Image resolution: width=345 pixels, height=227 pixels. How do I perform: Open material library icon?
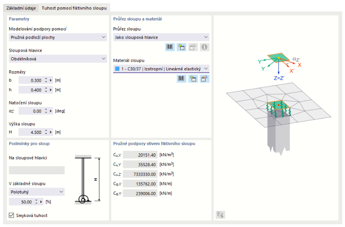(181, 79)
